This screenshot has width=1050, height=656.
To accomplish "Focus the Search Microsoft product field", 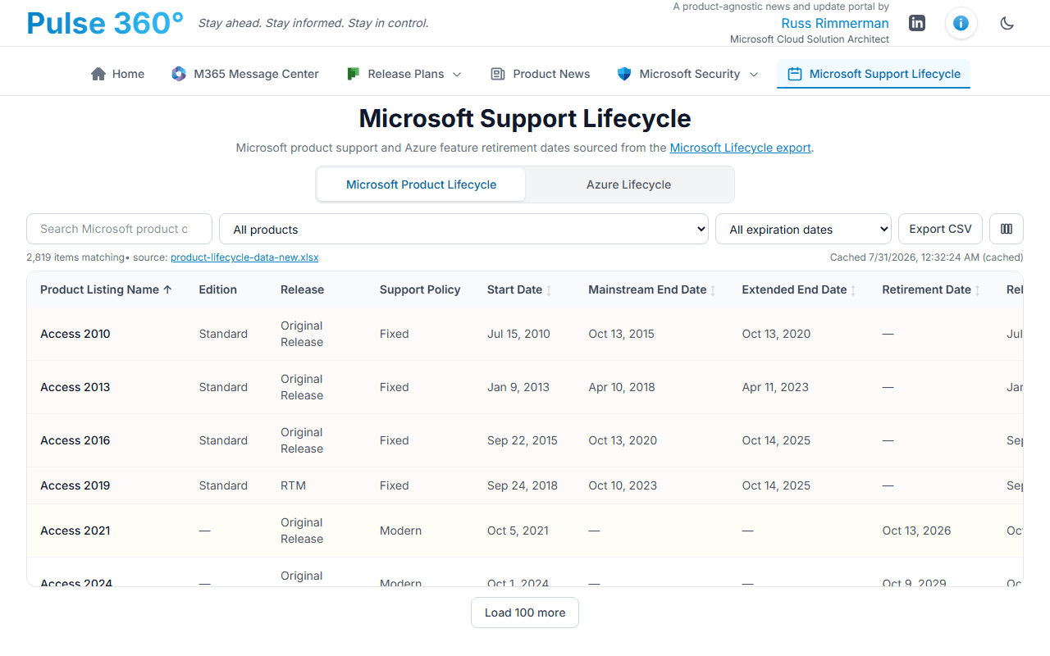I will (119, 229).
